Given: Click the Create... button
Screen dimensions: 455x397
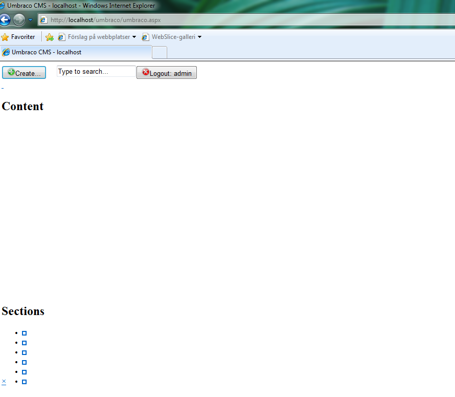Looking at the screenshot, I should click(24, 72).
